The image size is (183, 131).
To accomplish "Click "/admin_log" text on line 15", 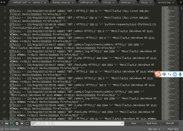I will pyautogui.click(x=82, y=99).
